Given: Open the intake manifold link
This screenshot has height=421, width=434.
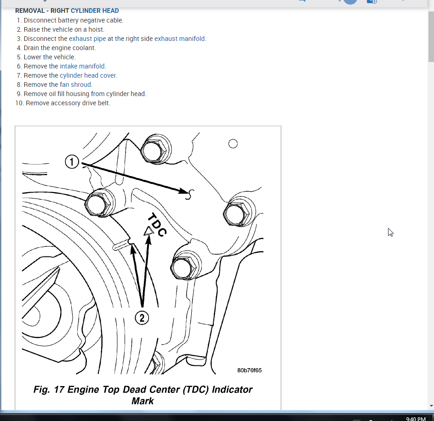Looking at the screenshot, I should point(82,67).
